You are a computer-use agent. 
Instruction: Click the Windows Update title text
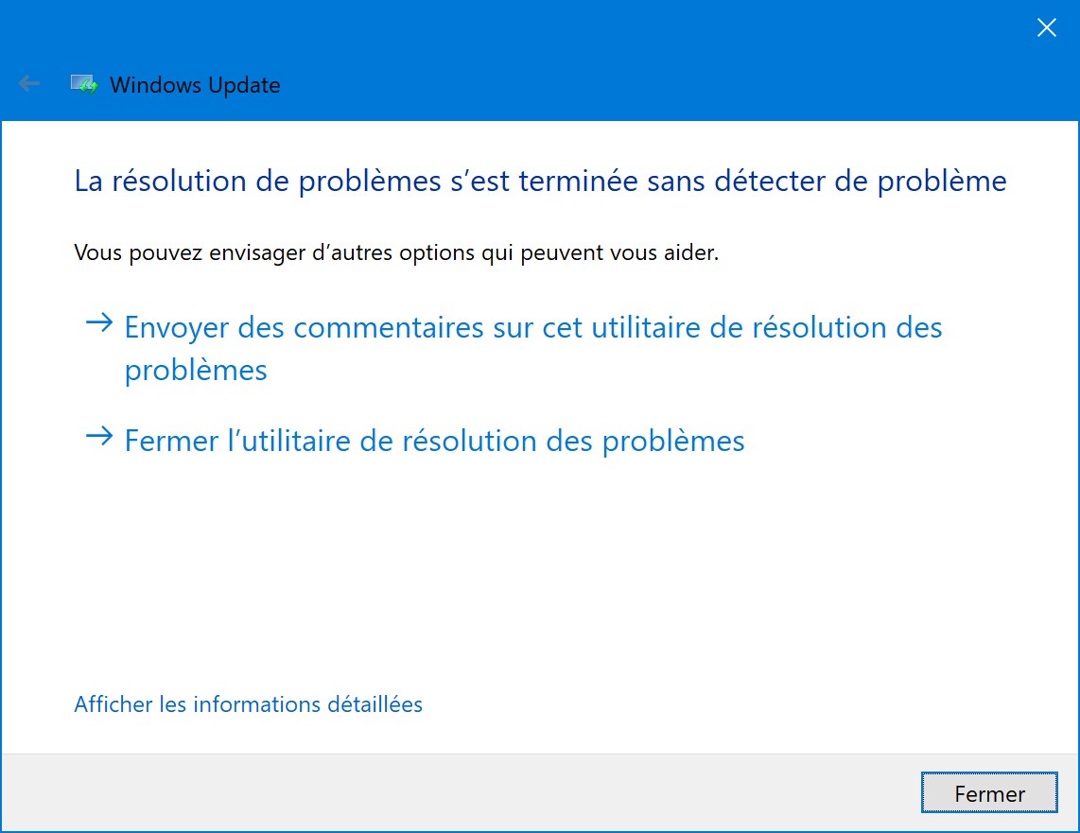[x=195, y=85]
